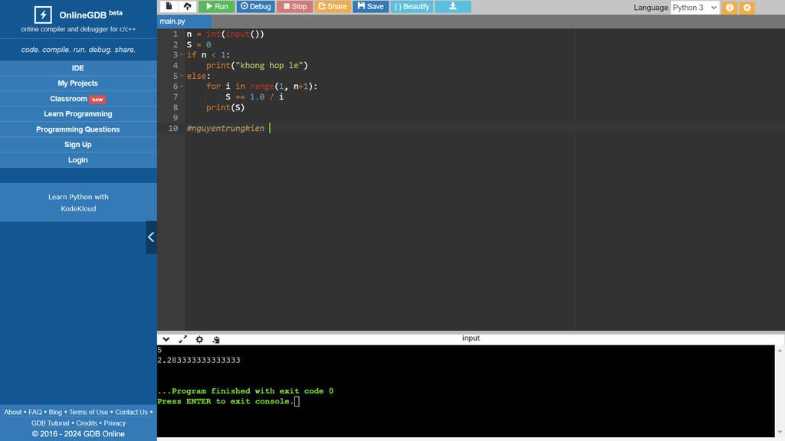785x441 pixels.
Task: Click the Press ENTER to exit console text
Action: click(225, 401)
